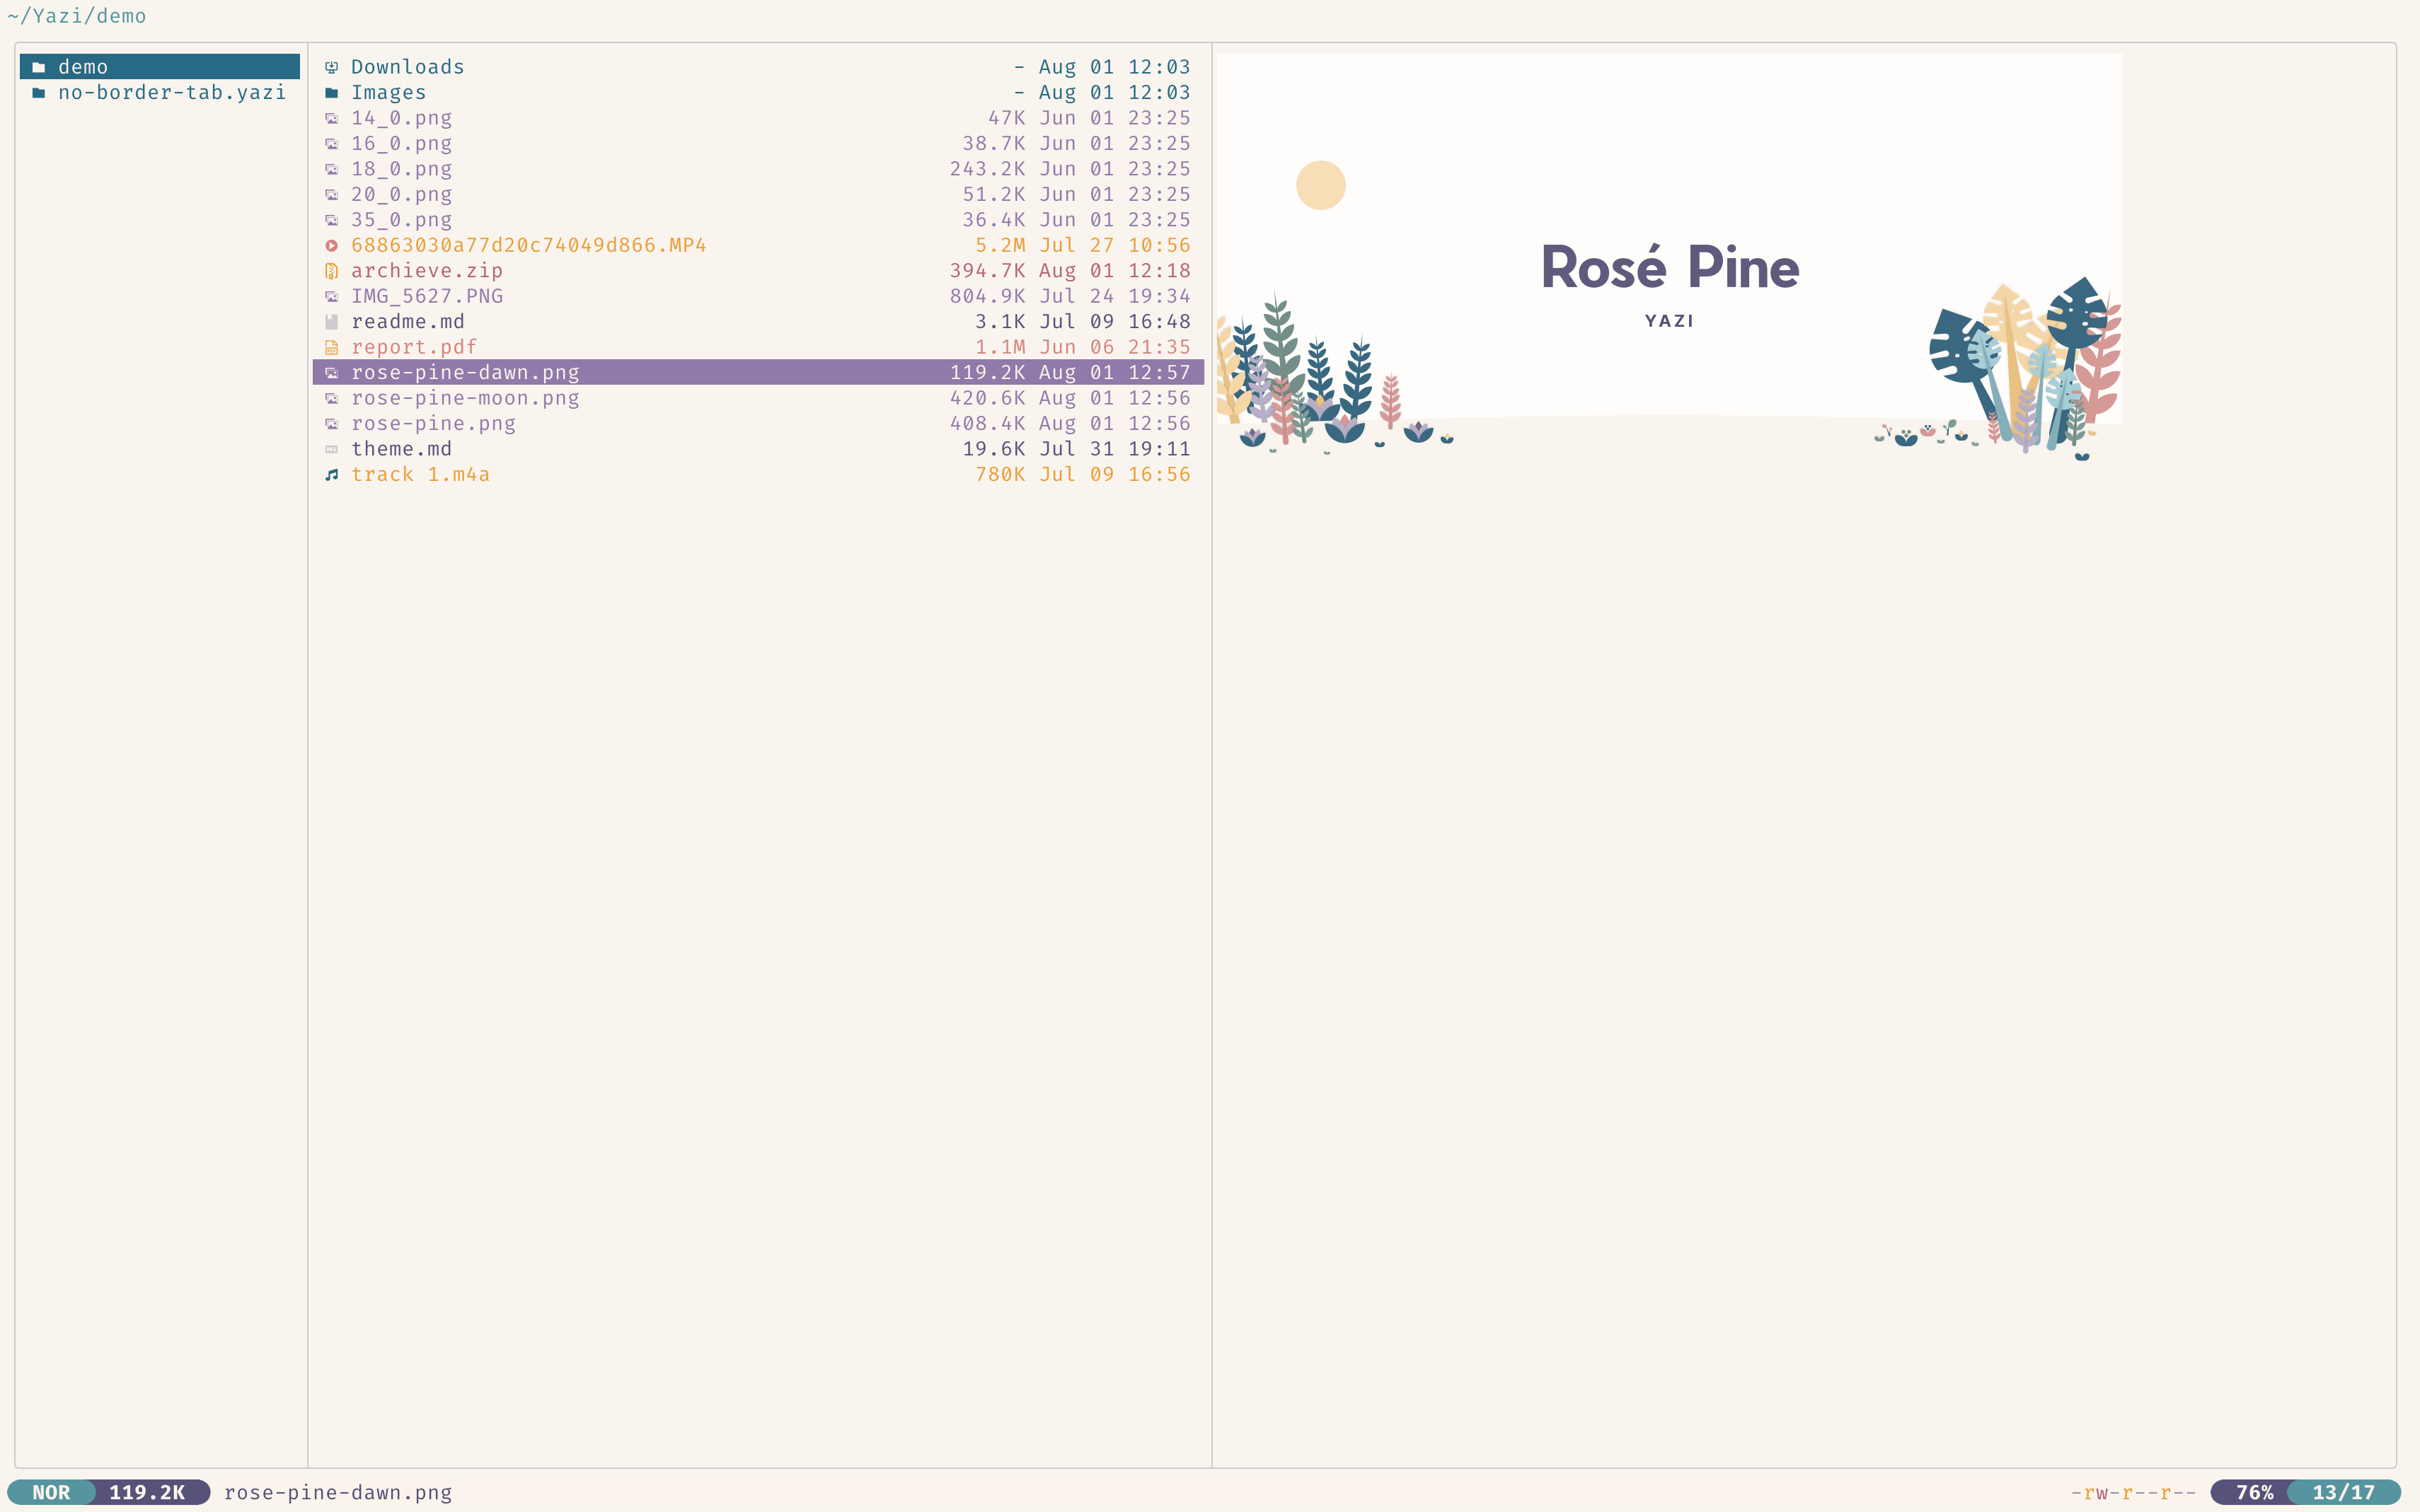Click the Images folder icon
This screenshot has height=1512, width=2420.
(331, 93)
